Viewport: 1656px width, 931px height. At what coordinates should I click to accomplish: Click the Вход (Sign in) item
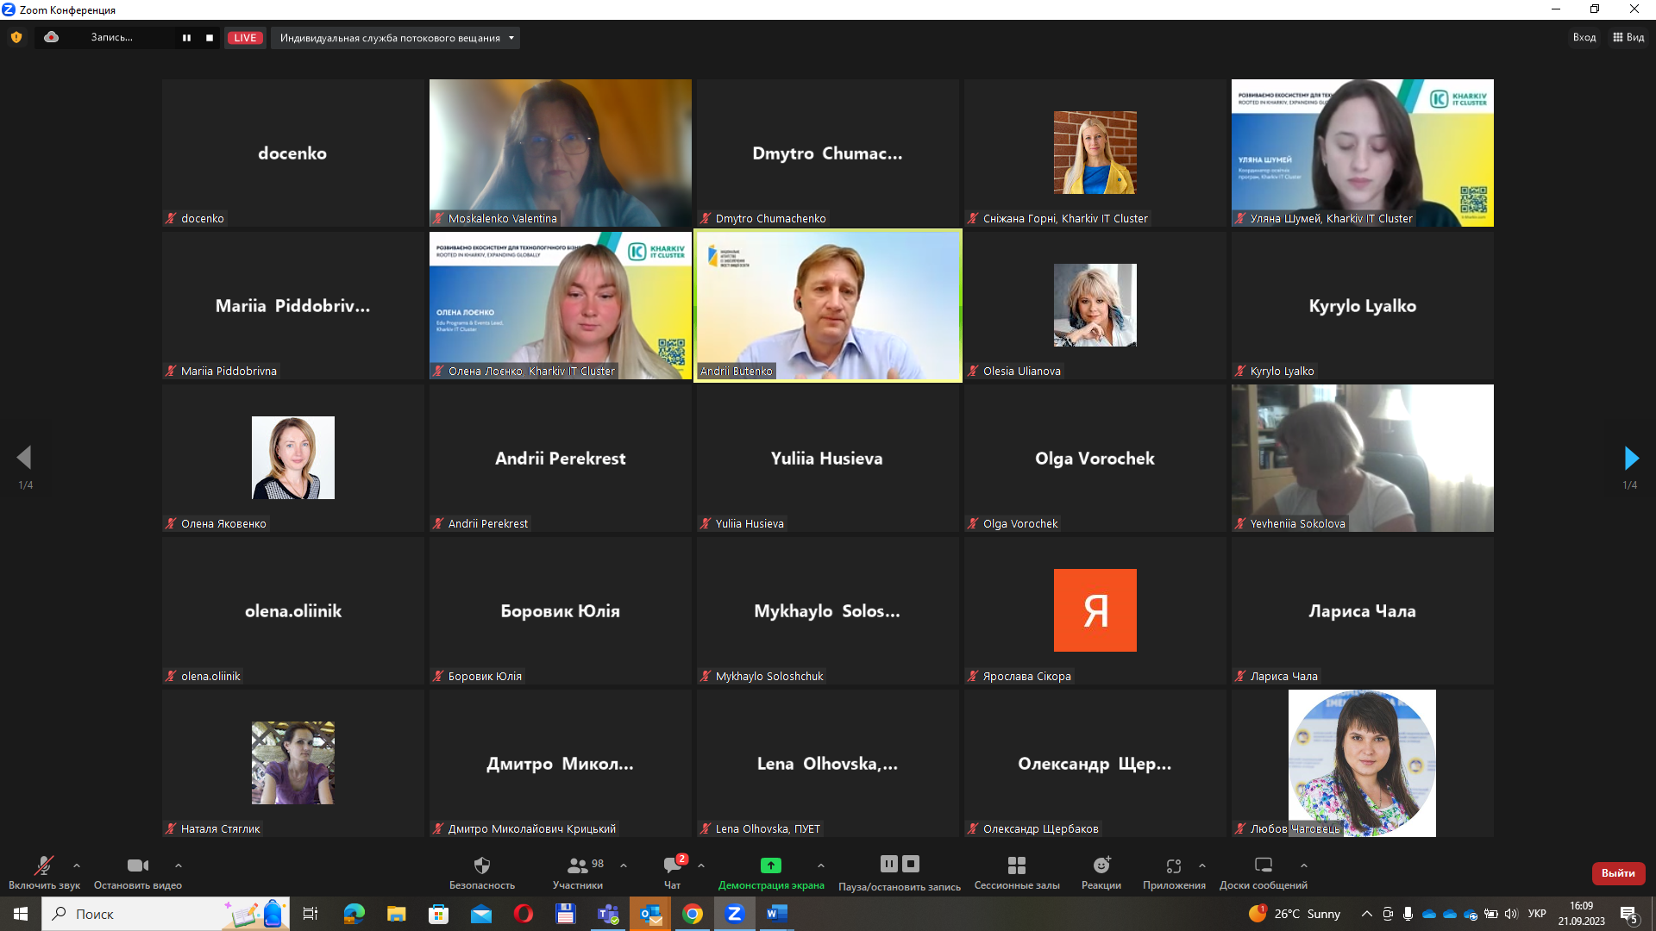pyautogui.click(x=1584, y=37)
